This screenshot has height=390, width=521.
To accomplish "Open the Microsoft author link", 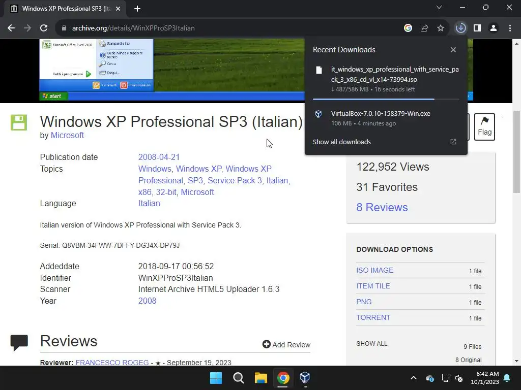I will [67, 135].
